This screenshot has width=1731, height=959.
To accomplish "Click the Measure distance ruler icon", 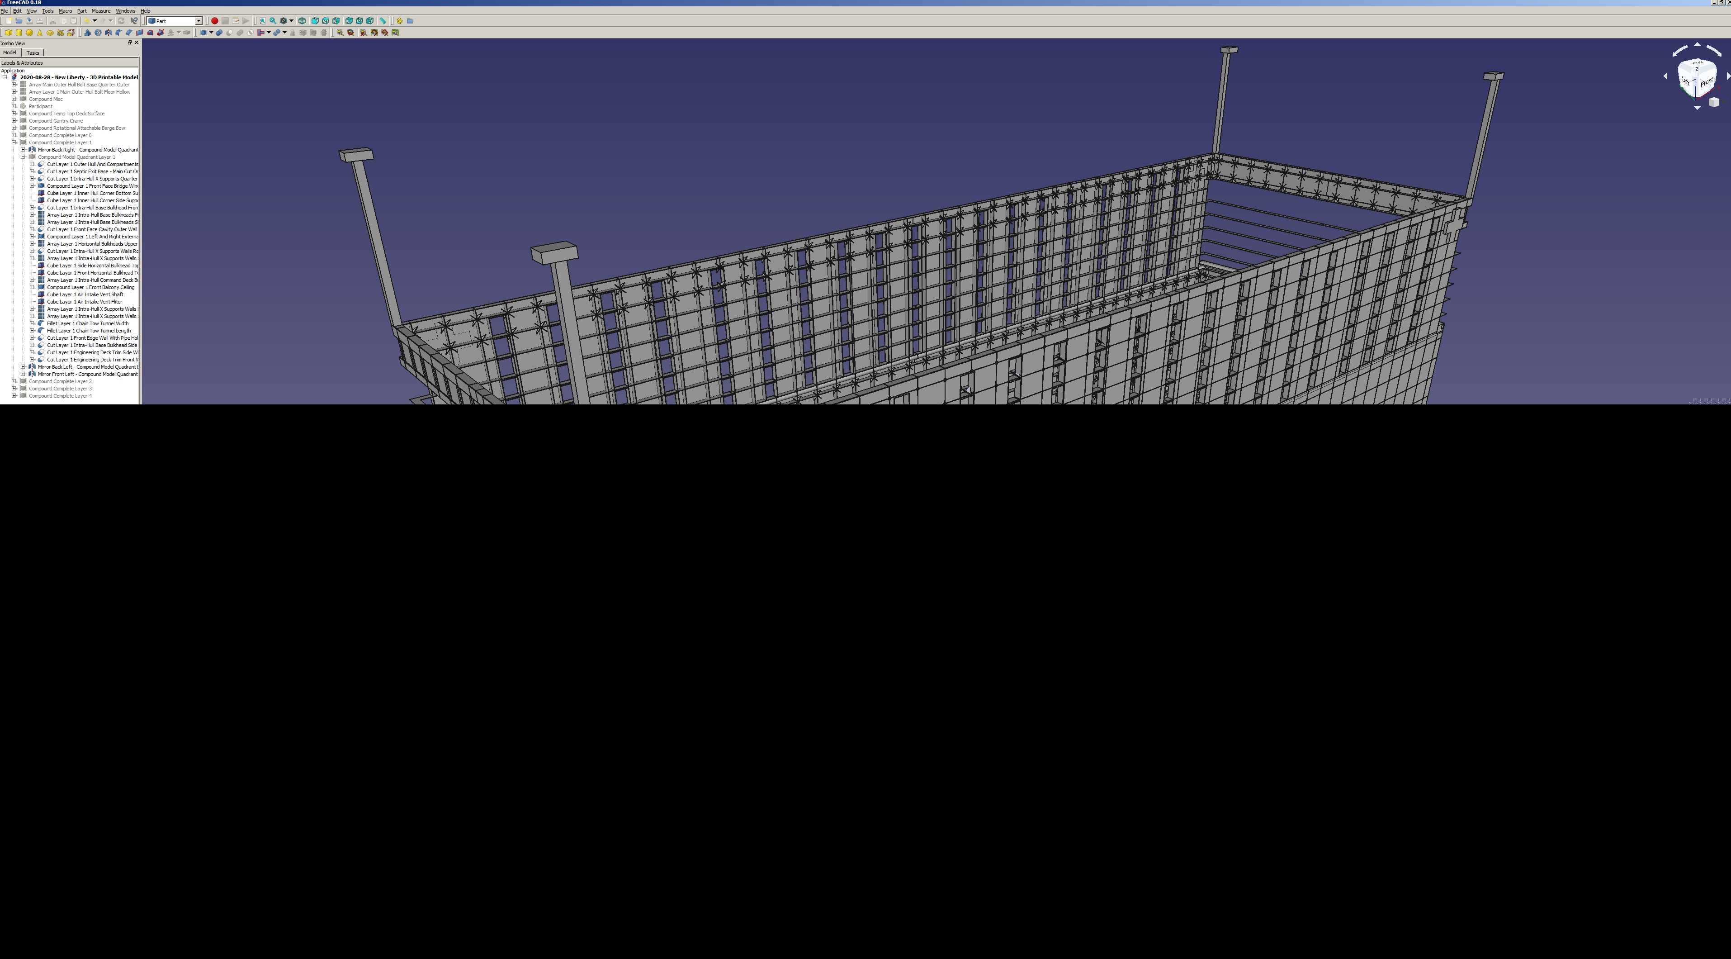I will pyautogui.click(x=383, y=21).
